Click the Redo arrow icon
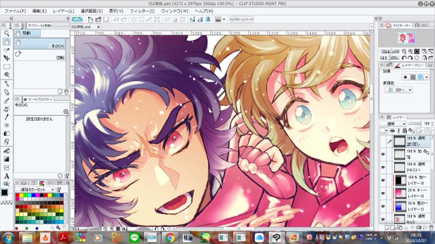Screen dimensions: 435x244 pos(123,19)
